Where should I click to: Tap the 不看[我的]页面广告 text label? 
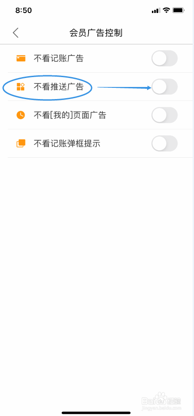(x=70, y=115)
